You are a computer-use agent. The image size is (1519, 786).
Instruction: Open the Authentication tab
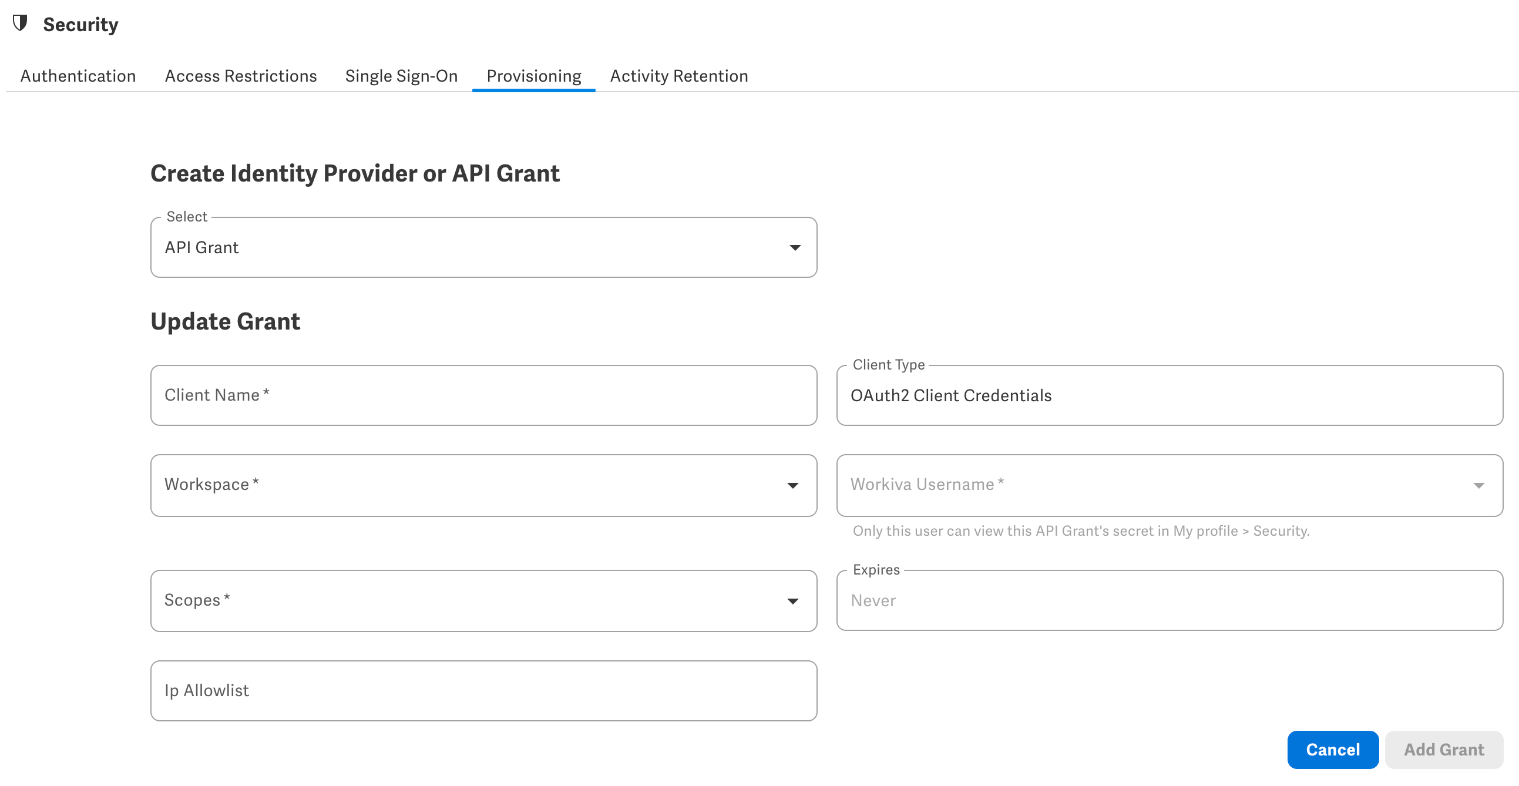79,76
